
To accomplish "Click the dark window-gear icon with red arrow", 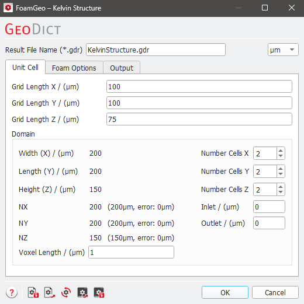I will 82,292.
